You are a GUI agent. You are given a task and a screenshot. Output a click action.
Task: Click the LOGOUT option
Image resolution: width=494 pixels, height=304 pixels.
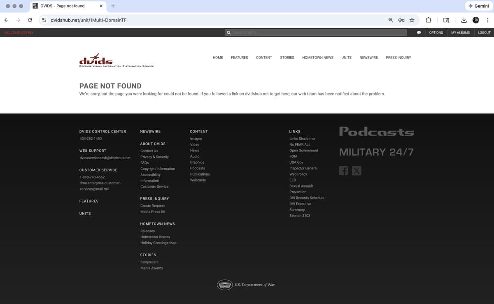pyautogui.click(x=484, y=32)
